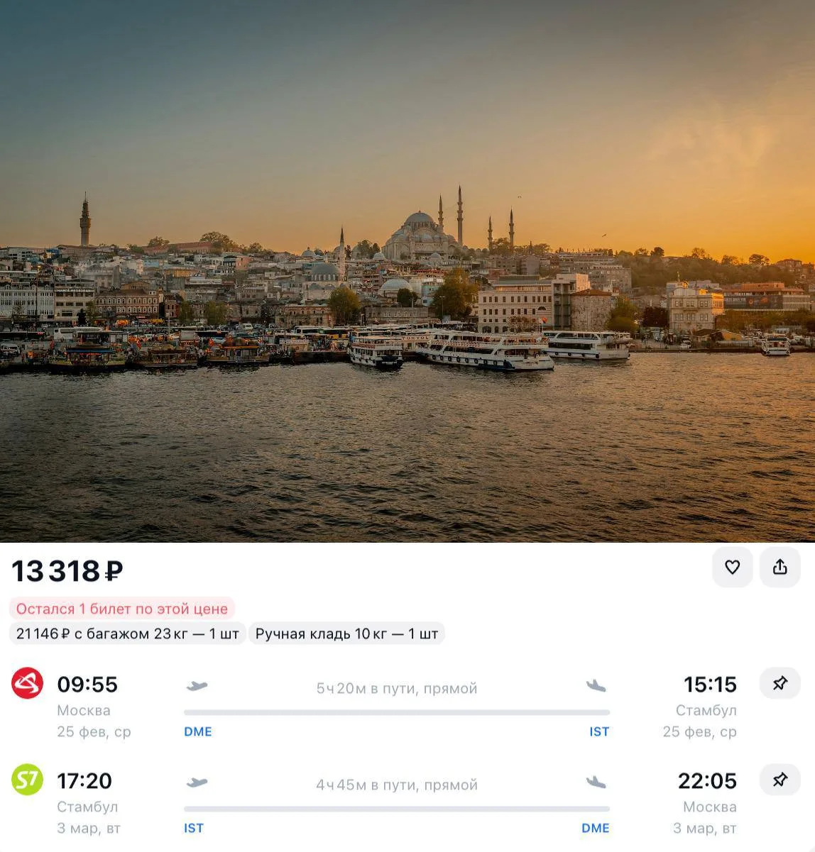815x852 pixels.
Task: Share this ticket using the share icon
Action: point(780,567)
